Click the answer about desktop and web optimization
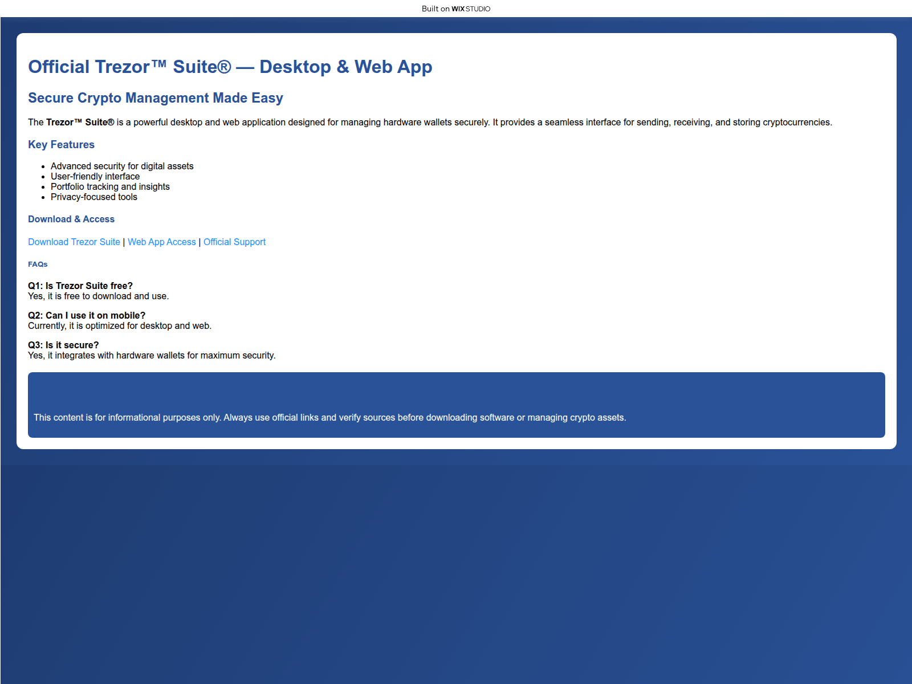This screenshot has height=684, width=912. [120, 325]
